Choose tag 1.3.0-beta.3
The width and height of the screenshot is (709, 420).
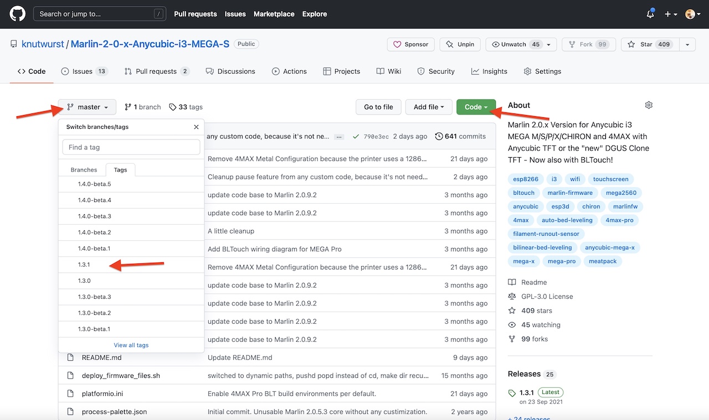(131, 297)
